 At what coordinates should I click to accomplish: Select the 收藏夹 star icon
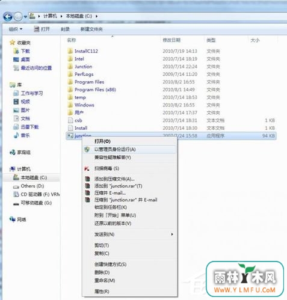[12, 42]
